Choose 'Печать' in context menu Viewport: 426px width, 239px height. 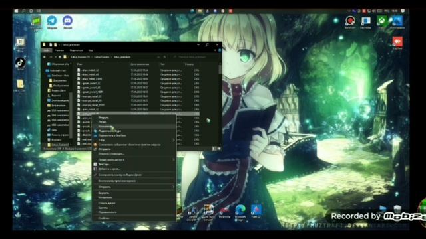point(134,122)
